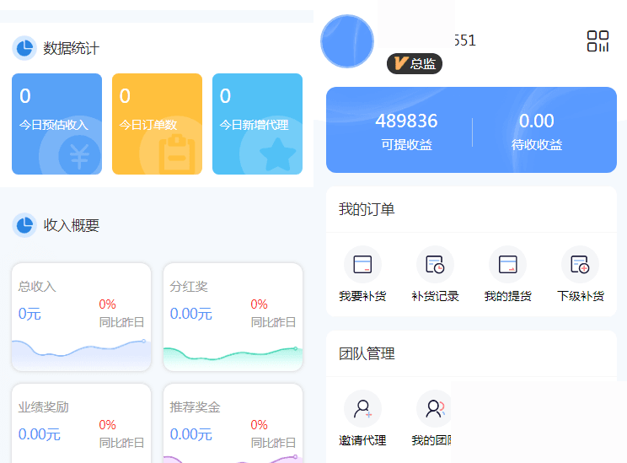Open 我的团队 my team icon
The image size is (627, 463).
click(x=434, y=409)
